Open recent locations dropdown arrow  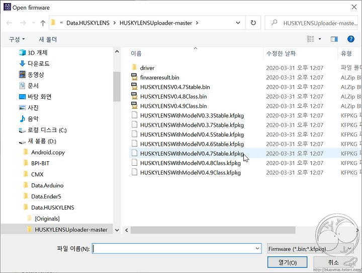pos(34,23)
